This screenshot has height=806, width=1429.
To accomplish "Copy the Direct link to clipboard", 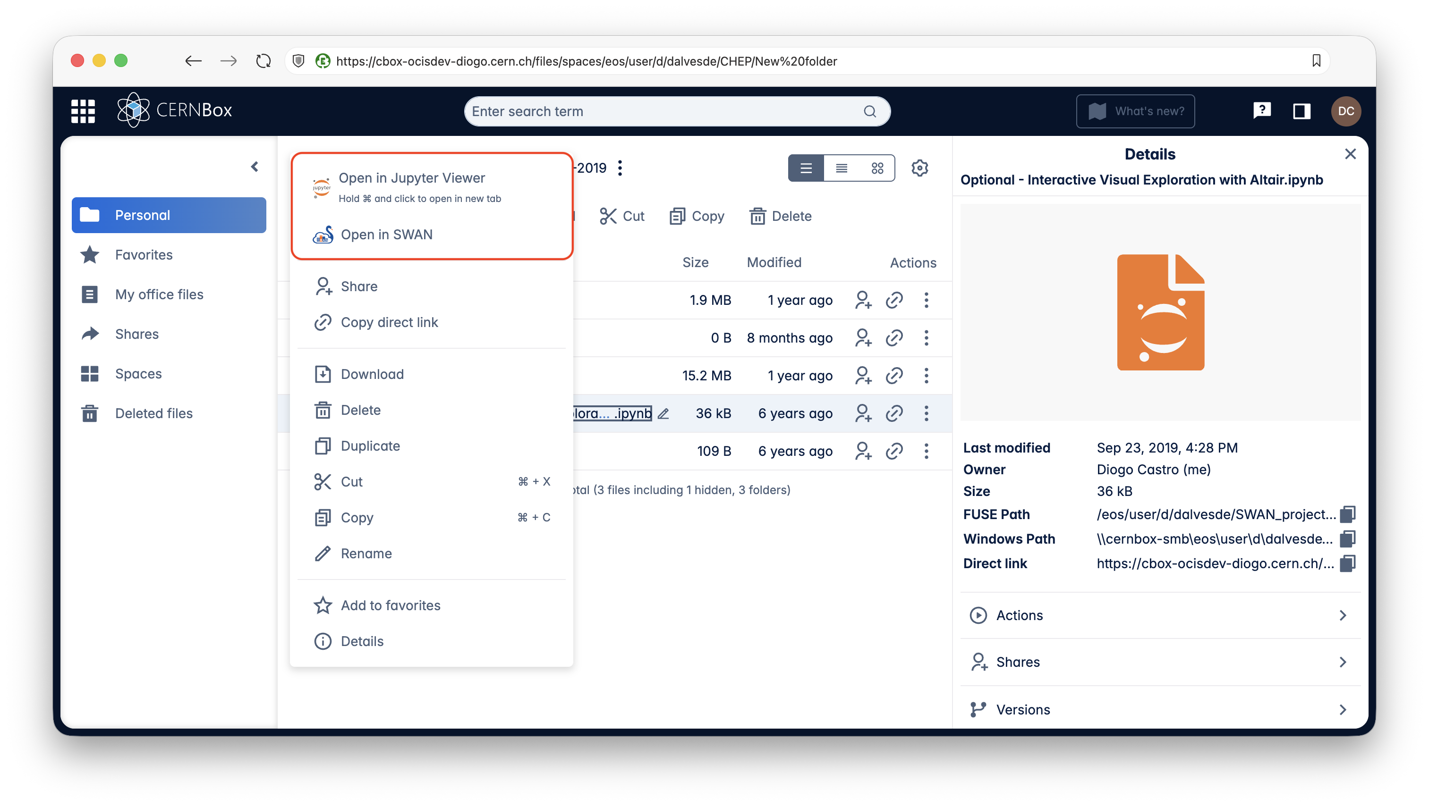I will coord(1347,563).
